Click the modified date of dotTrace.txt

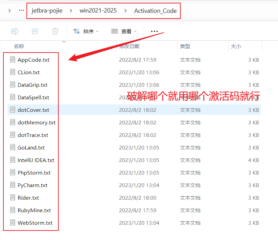click(x=138, y=135)
